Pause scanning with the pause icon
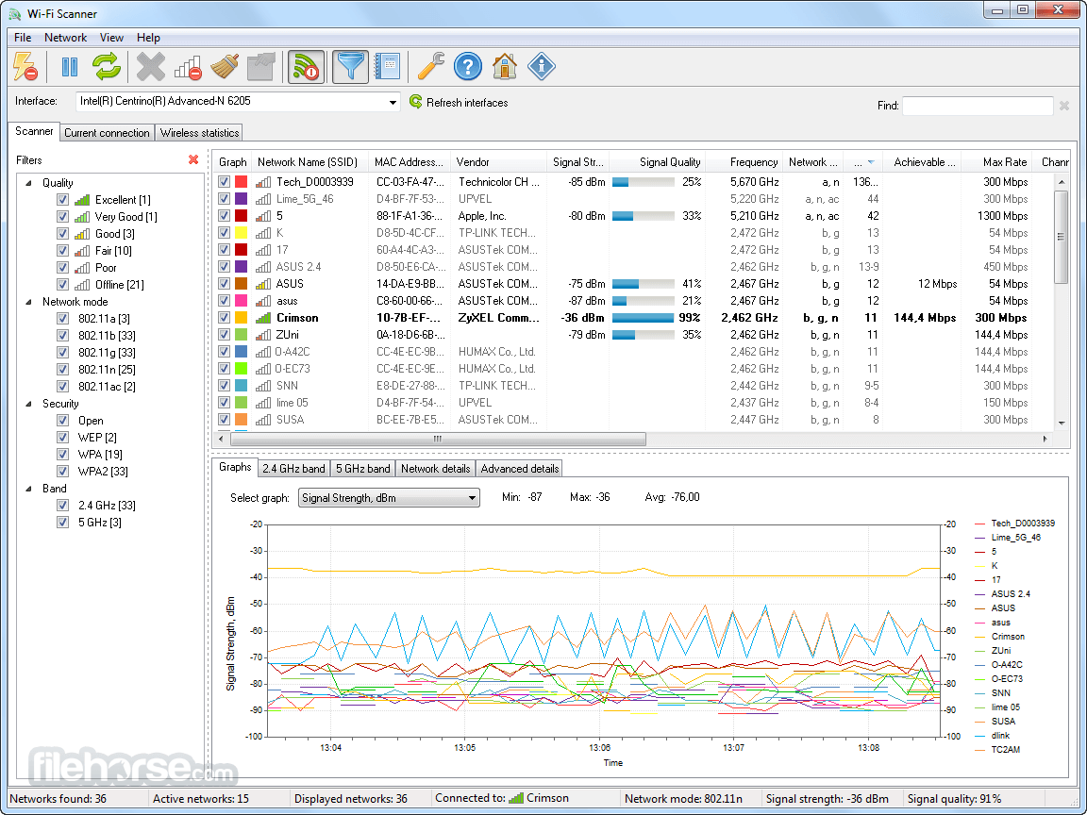 click(x=69, y=67)
